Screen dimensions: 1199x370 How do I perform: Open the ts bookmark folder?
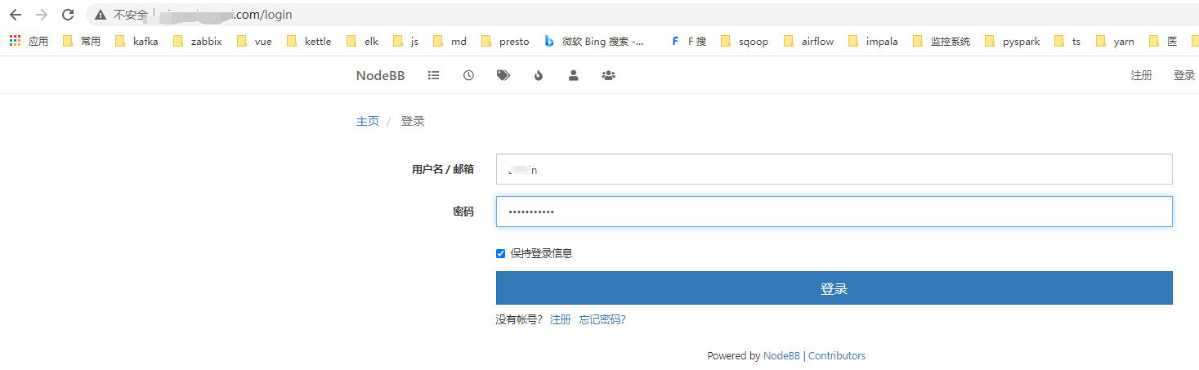pos(1067,41)
